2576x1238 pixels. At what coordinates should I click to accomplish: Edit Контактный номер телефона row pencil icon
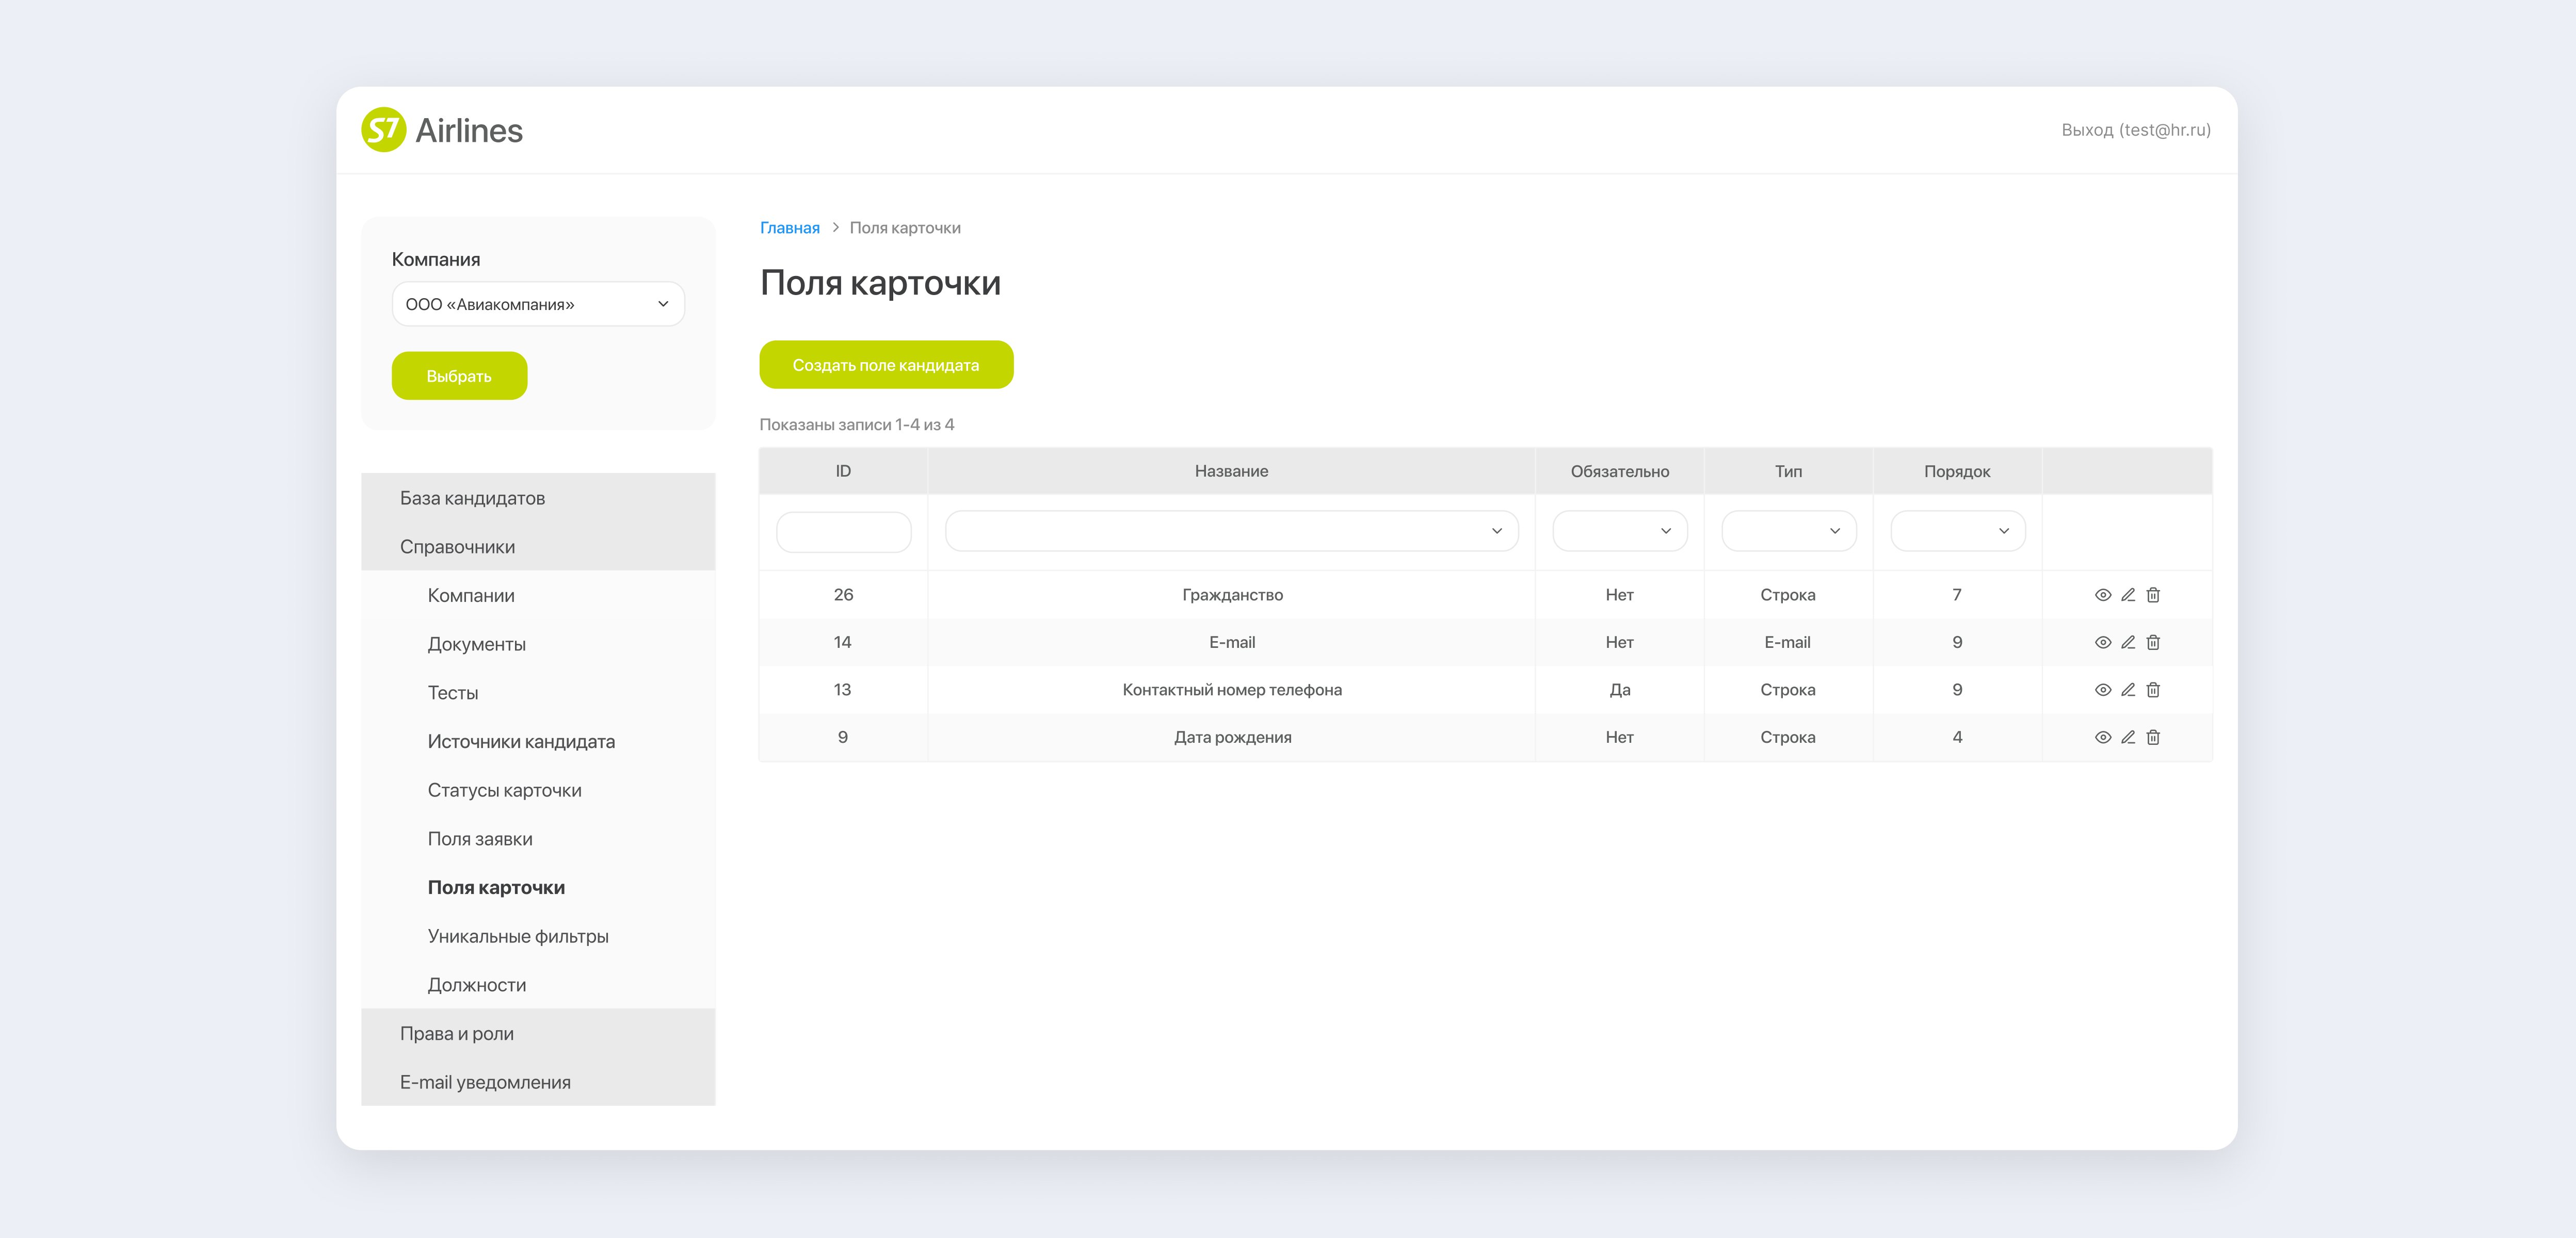[x=2128, y=690]
